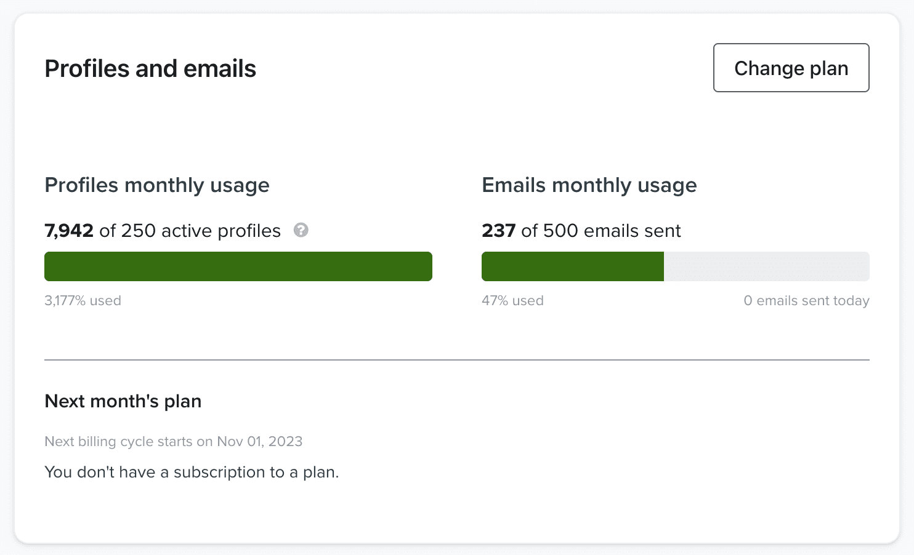Image resolution: width=914 pixels, height=555 pixels.
Task: Click the Change plan button
Action: (x=791, y=68)
